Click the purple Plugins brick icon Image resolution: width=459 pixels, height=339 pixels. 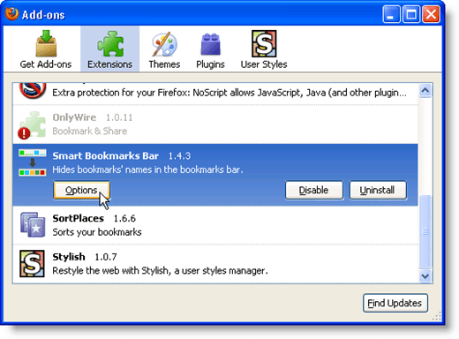click(210, 44)
